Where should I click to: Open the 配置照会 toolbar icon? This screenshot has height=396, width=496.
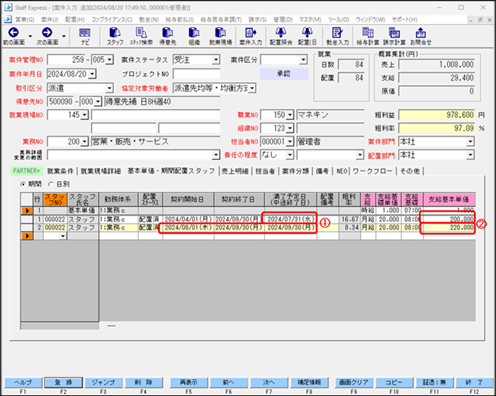(281, 33)
